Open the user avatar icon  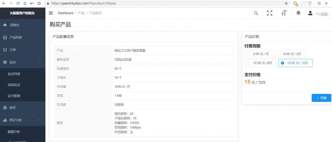tap(310, 13)
